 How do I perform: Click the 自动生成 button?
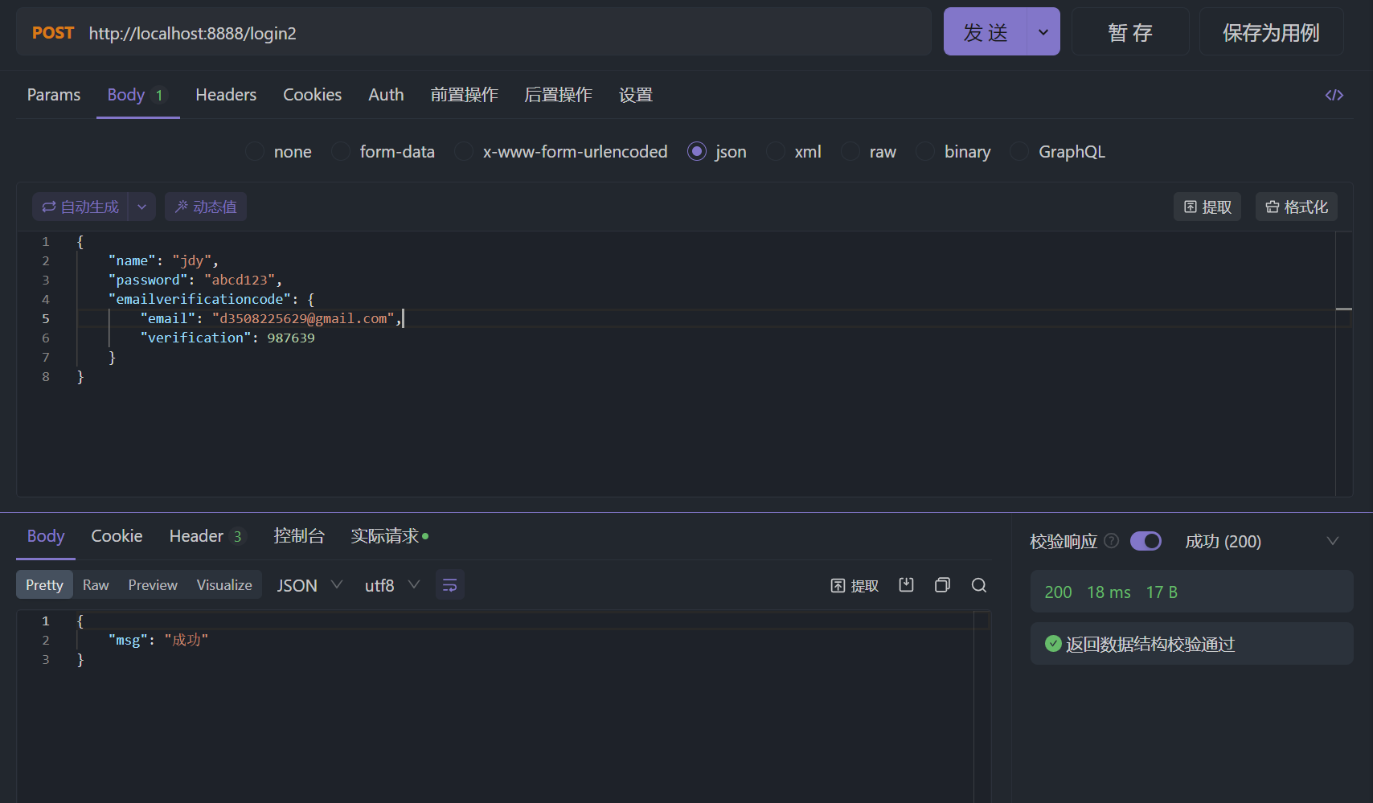[x=80, y=207]
